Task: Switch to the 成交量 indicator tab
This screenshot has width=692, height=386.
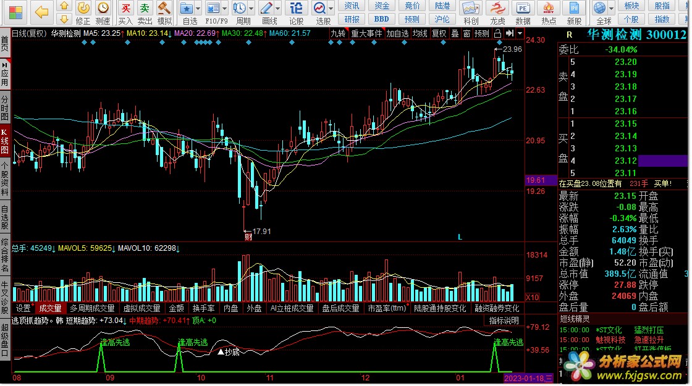Action: [50, 308]
